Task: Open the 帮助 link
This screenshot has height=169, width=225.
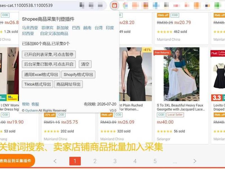Action: (26, 104)
